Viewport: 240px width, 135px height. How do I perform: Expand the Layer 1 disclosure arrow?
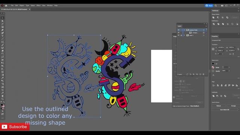click(184, 35)
